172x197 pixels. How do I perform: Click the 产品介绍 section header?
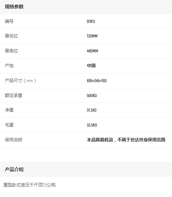coord(14,169)
